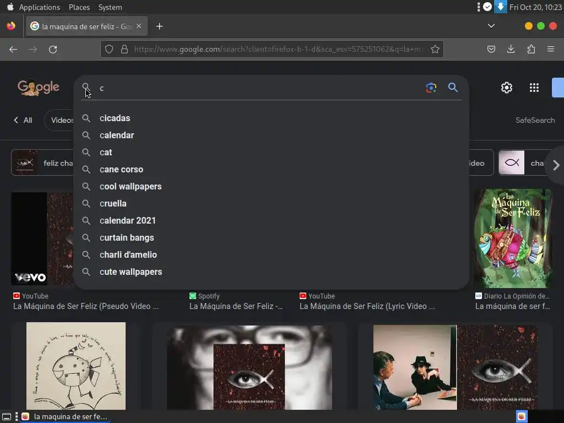Open the Applications menu
The width and height of the screenshot is (564, 423).
[x=40, y=7]
